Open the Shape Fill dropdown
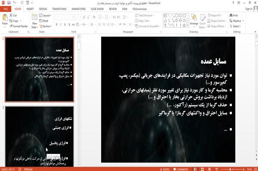 215,15
